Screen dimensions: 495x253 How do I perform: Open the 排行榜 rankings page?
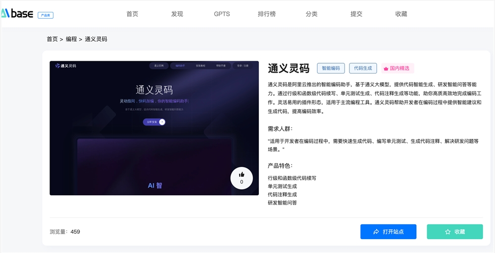267,14
